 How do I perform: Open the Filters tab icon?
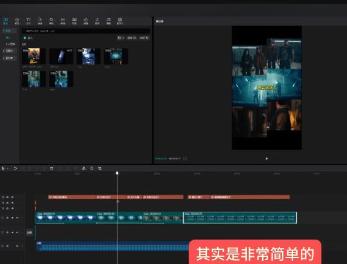click(x=85, y=21)
